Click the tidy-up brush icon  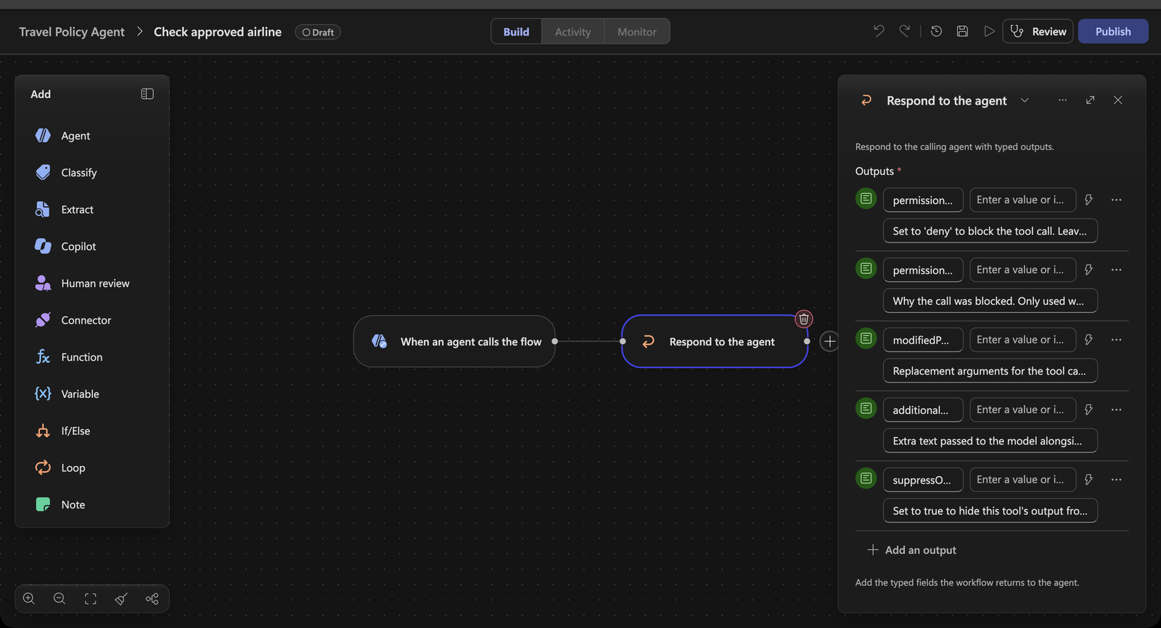click(121, 599)
